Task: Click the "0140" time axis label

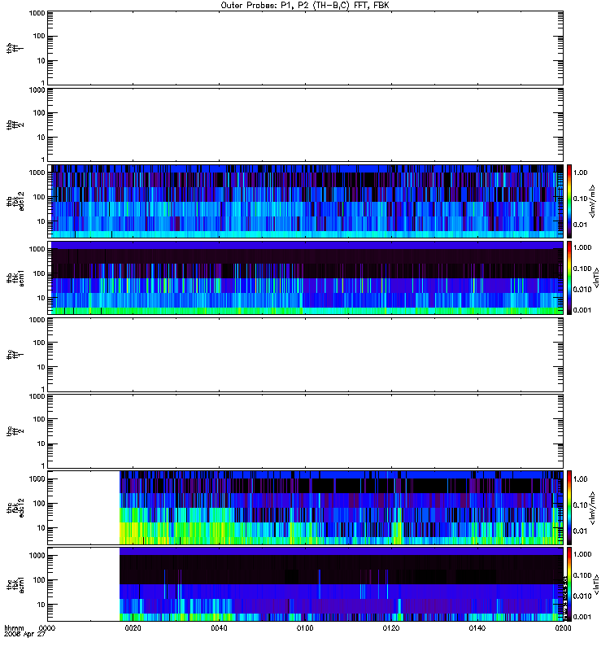Action: (477, 628)
